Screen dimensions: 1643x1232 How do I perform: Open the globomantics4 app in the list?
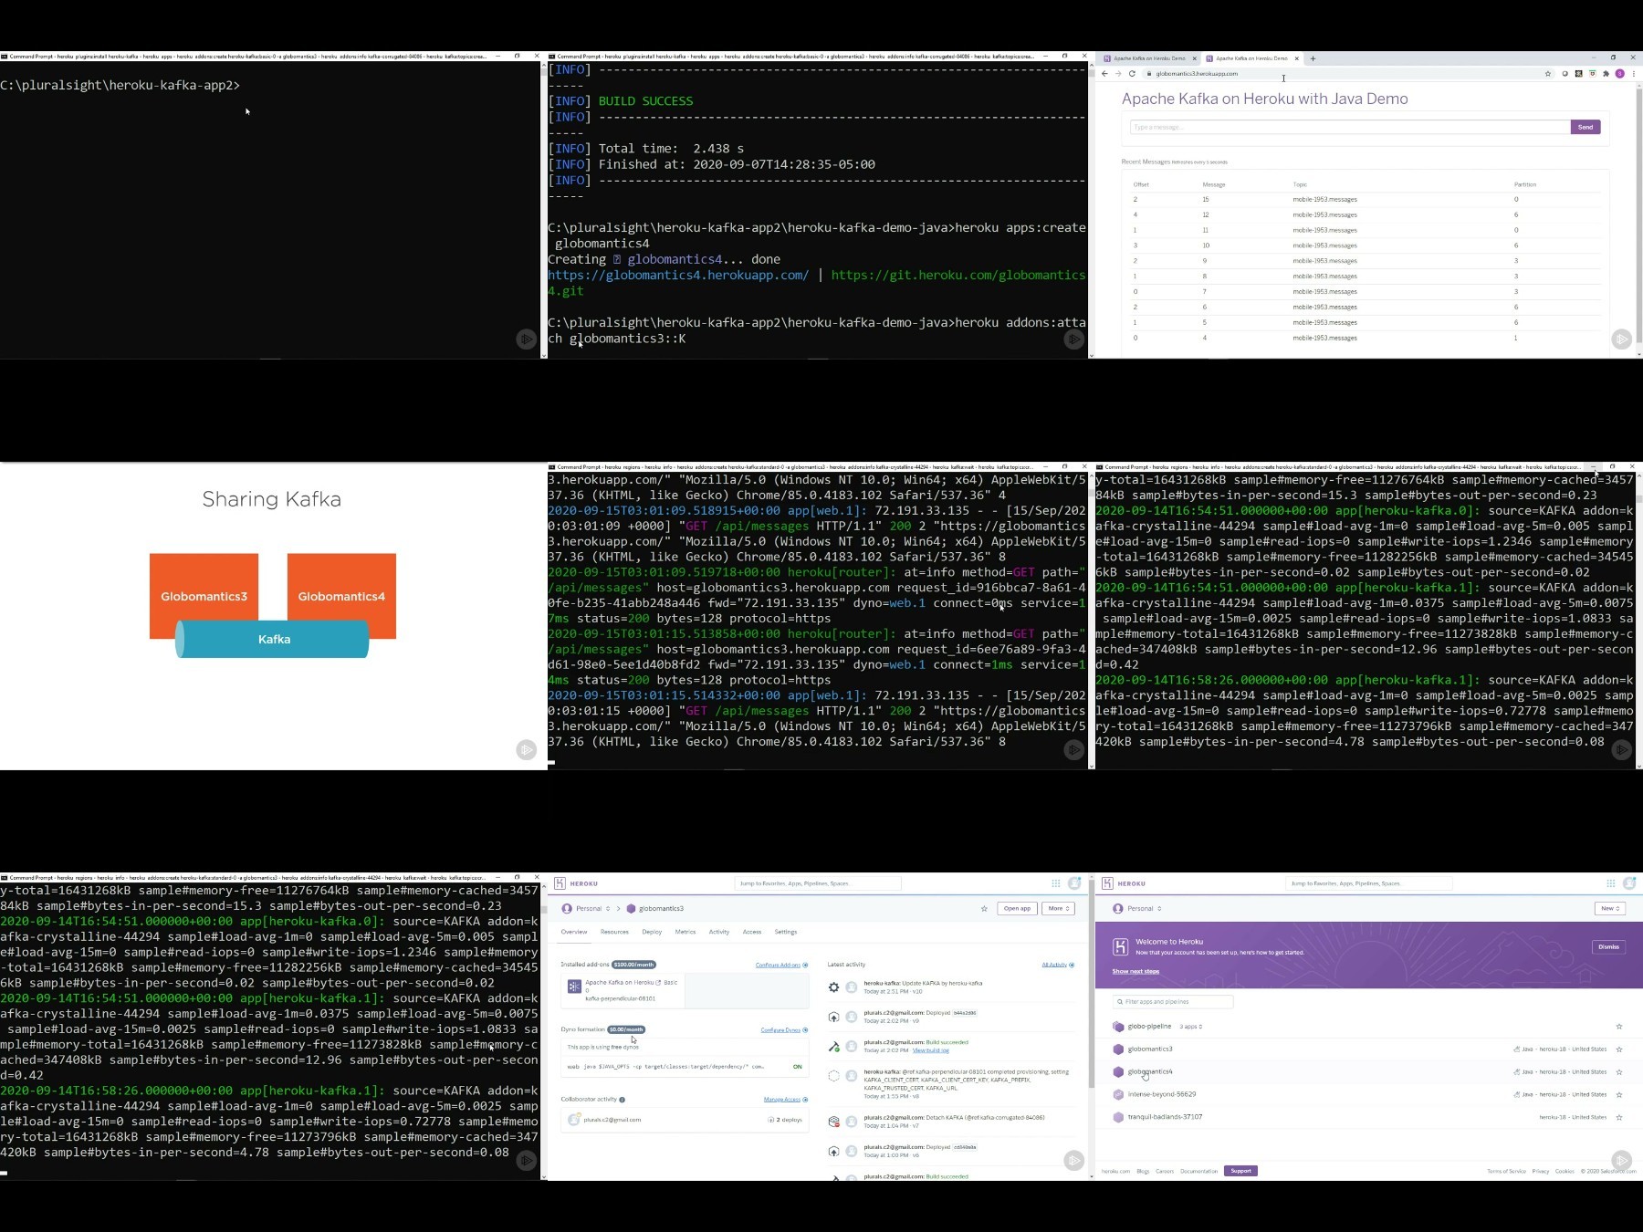coord(1150,1072)
